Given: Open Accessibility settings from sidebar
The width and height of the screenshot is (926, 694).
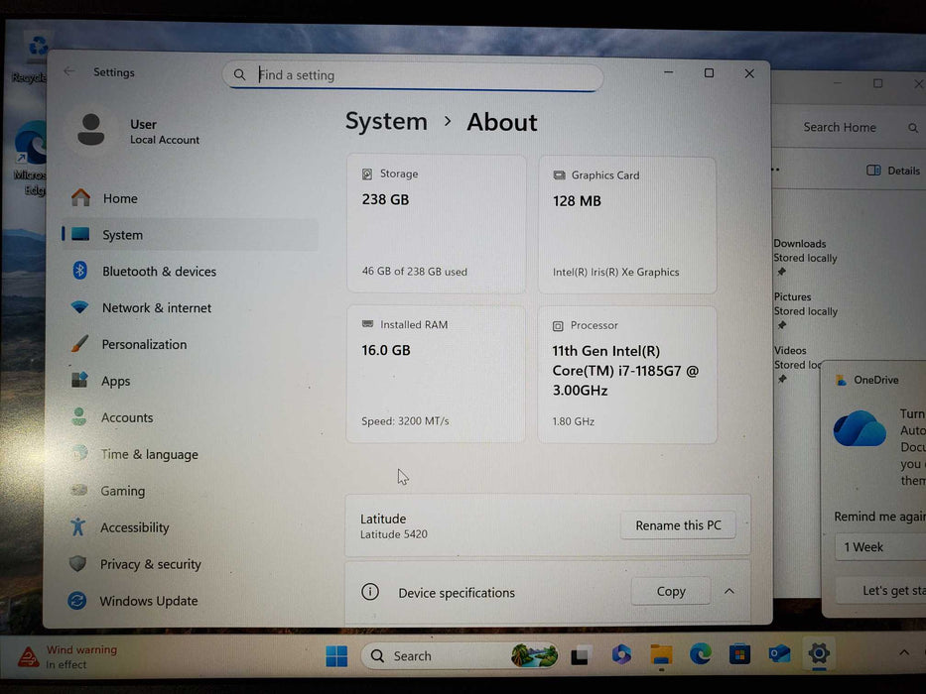Looking at the screenshot, I should pyautogui.click(x=135, y=527).
